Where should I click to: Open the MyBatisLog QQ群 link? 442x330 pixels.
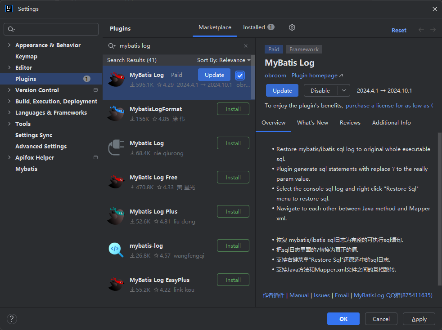coord(393,295)
